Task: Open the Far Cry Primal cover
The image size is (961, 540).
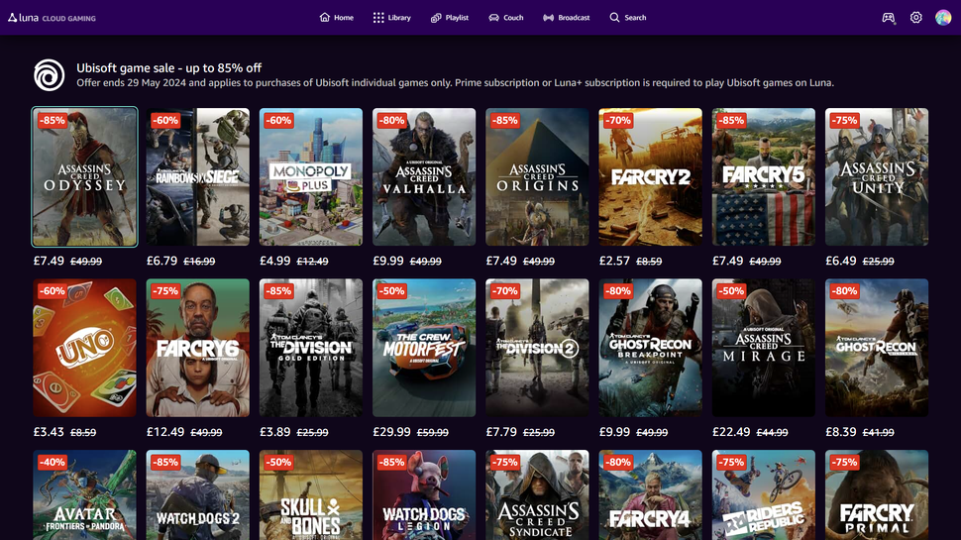Action: [x=877, y=495]
